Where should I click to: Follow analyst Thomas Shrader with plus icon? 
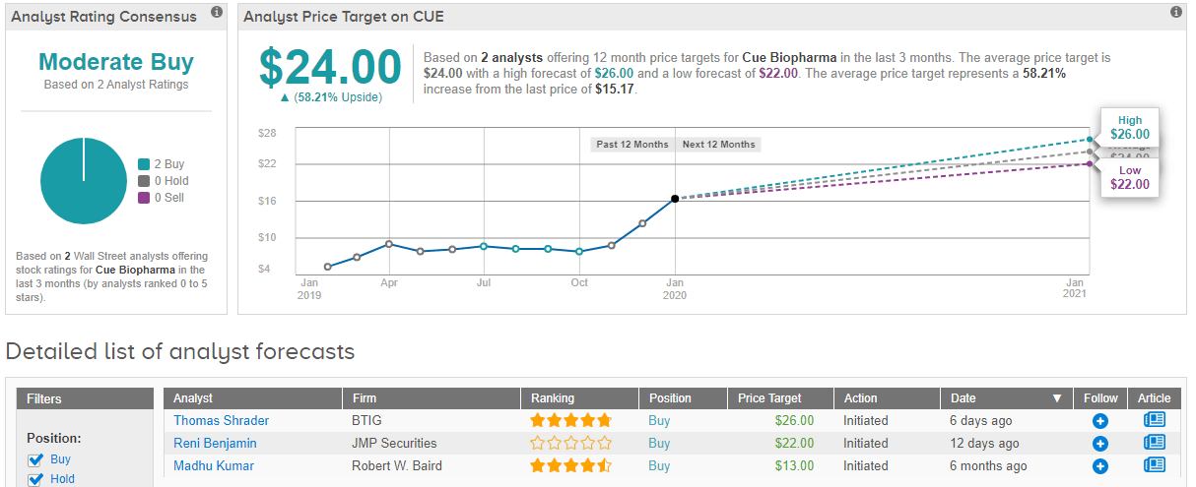click(1100, 421)
